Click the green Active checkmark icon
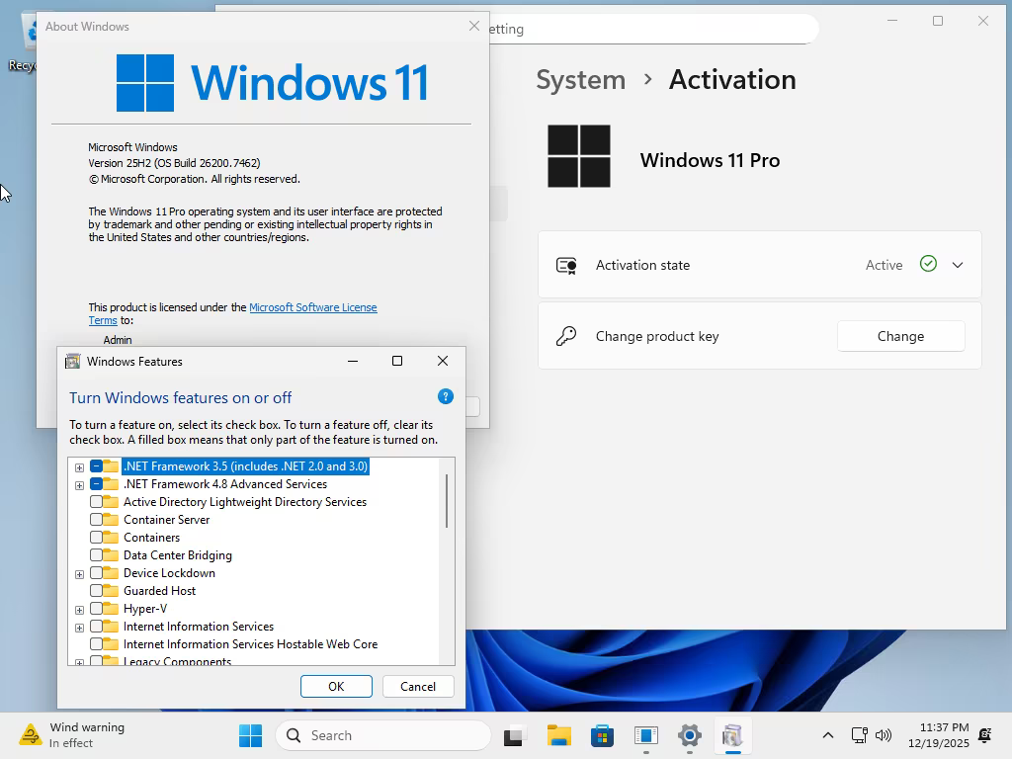 pos(928,264)
